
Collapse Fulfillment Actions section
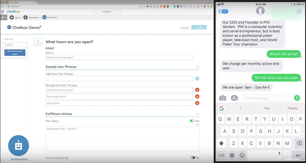(x=198, y=114)
